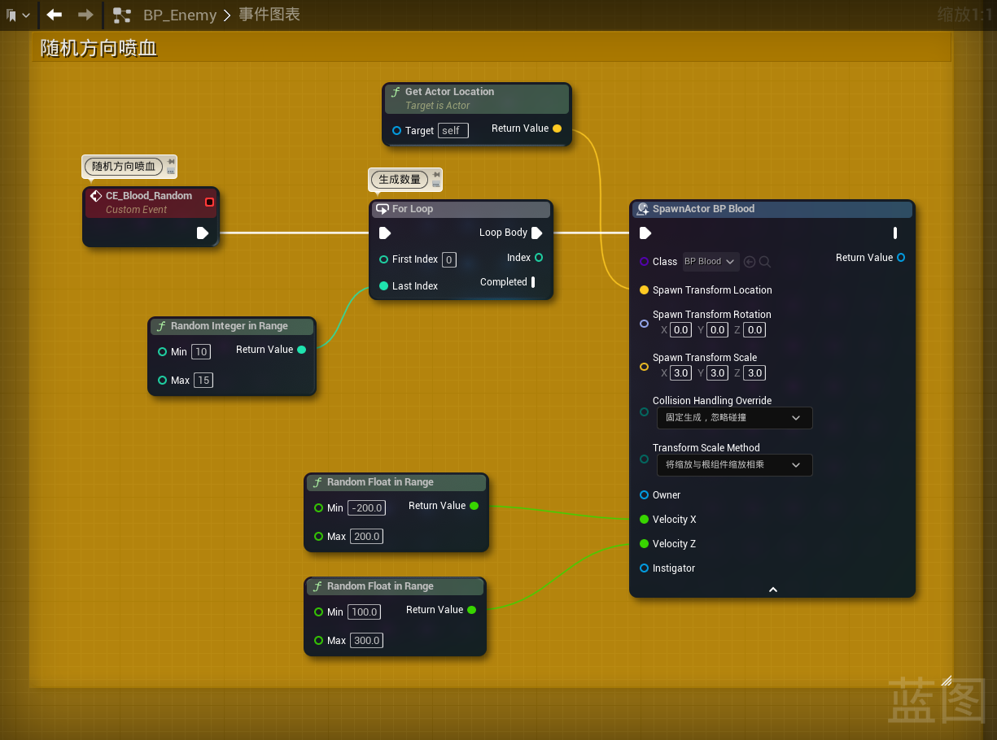Click the CE_Blood_Random execution output pin
Screen dimensions: 997x740
pyautogui.click(x=203, y=233)
